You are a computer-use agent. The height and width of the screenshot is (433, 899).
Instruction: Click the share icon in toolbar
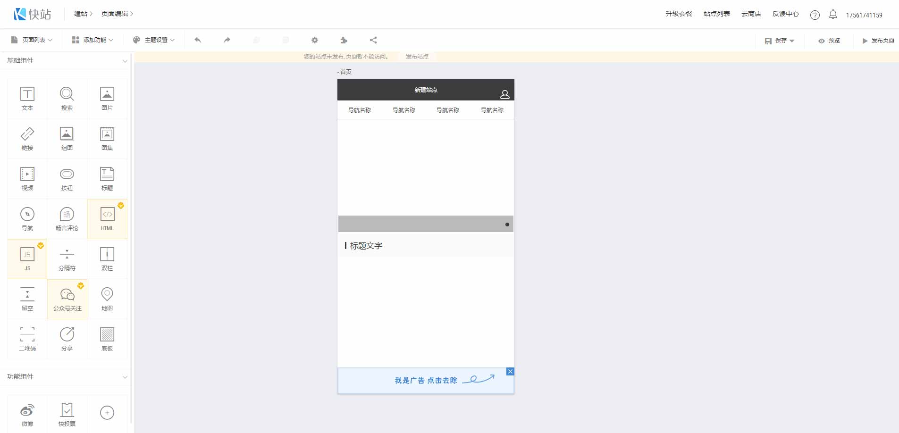pos(373,40)
